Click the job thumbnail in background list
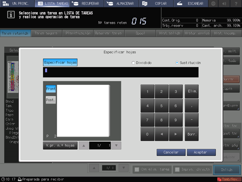Screen dimensions: 242x182 [x=13, y=76]
